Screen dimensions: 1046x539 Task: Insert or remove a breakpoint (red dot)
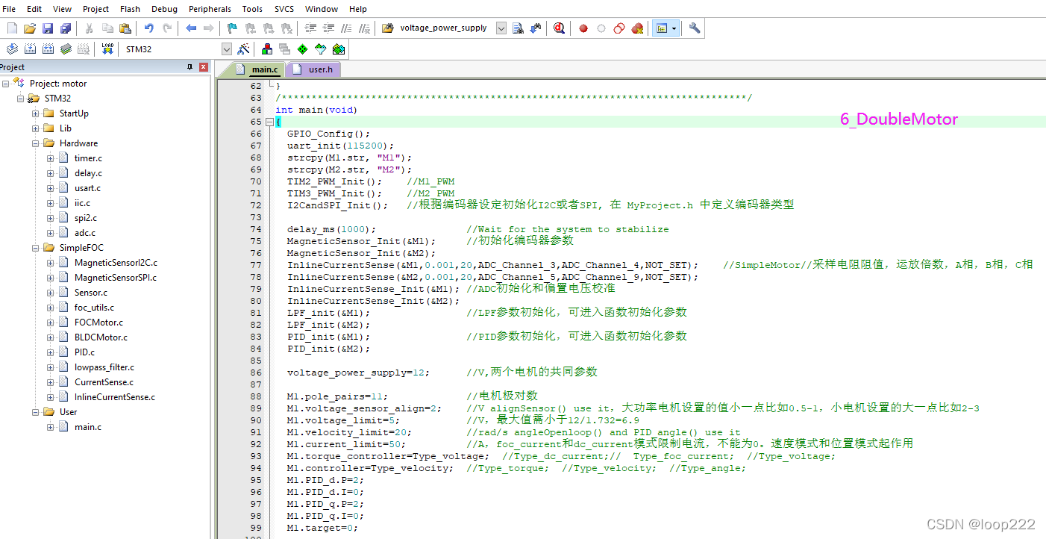pos(583,28)
